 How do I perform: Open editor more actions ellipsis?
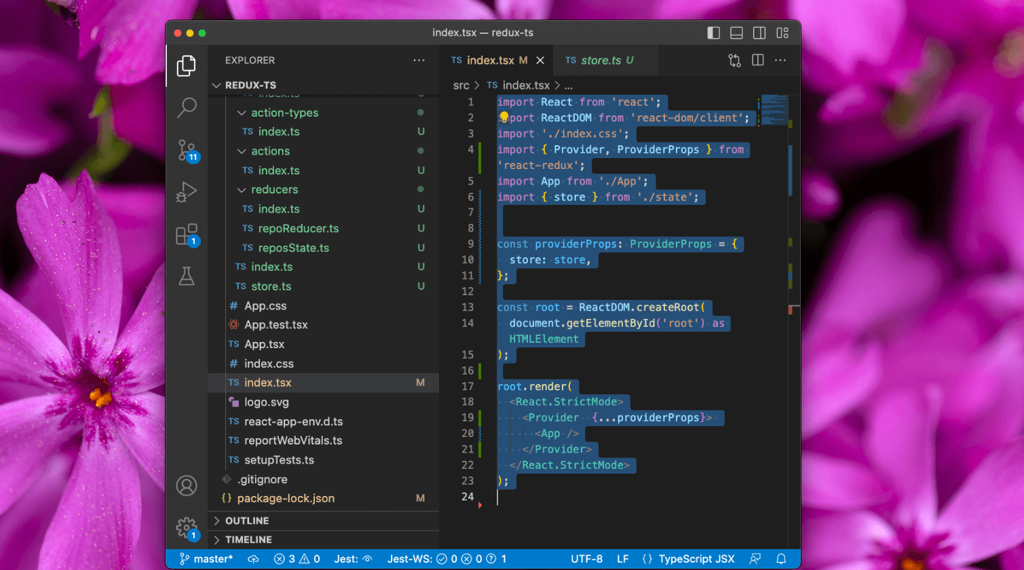(x=780, y=60)
